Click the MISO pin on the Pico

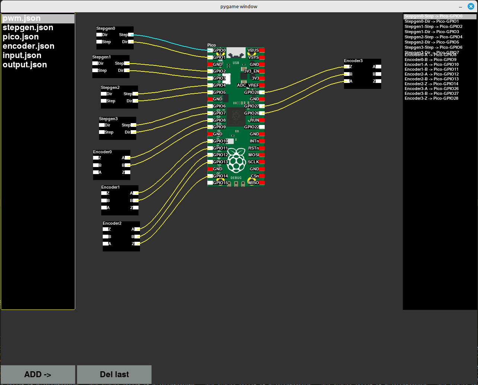[262, 183]
